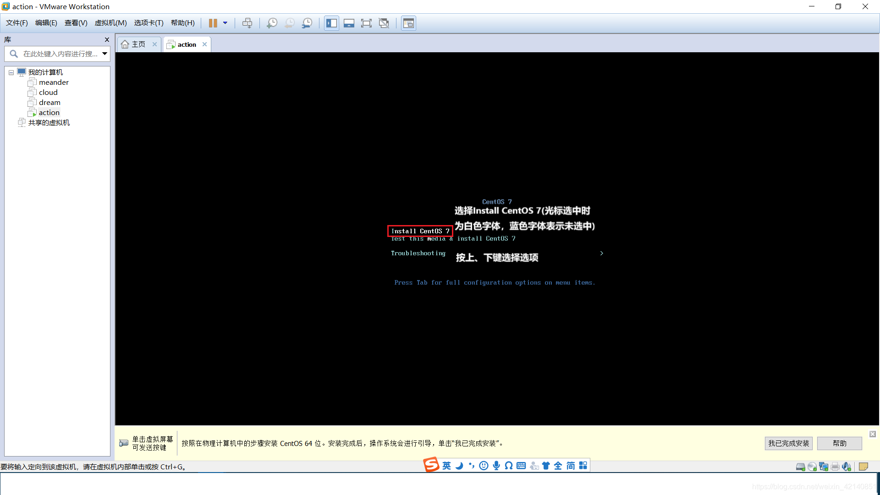Click the 帮助 button near the install message
The image size is (880, 495).
(839, 443)
